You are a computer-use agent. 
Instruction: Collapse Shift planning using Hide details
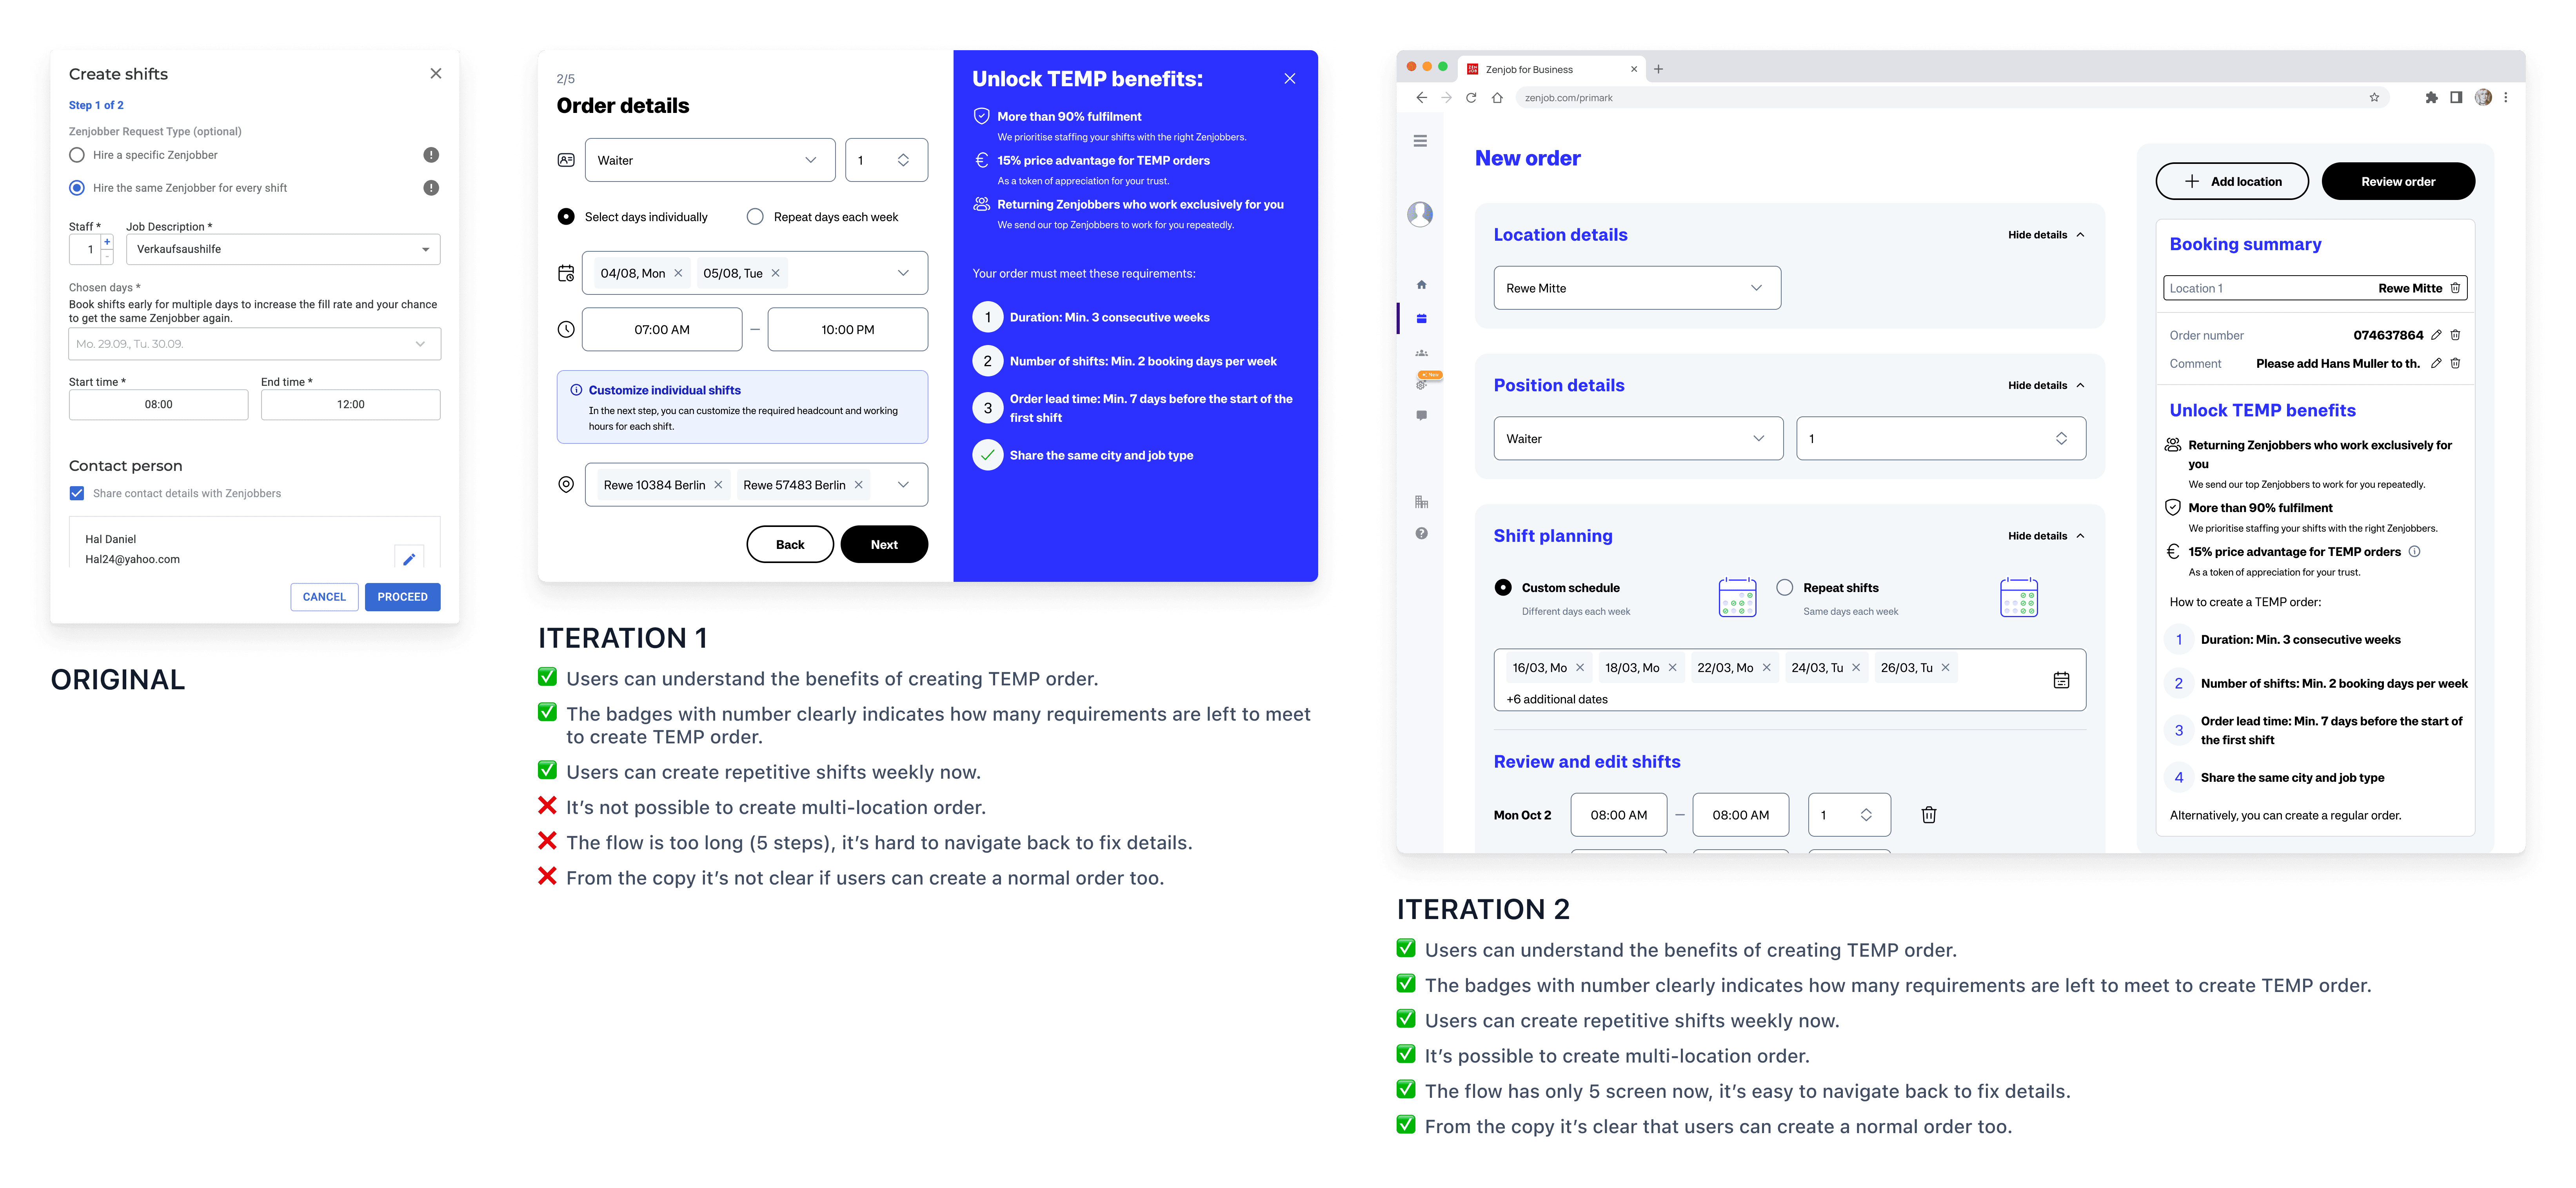pos(2045,536)
